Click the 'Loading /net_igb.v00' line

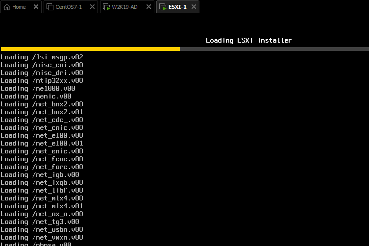click(x=40, y=174)
